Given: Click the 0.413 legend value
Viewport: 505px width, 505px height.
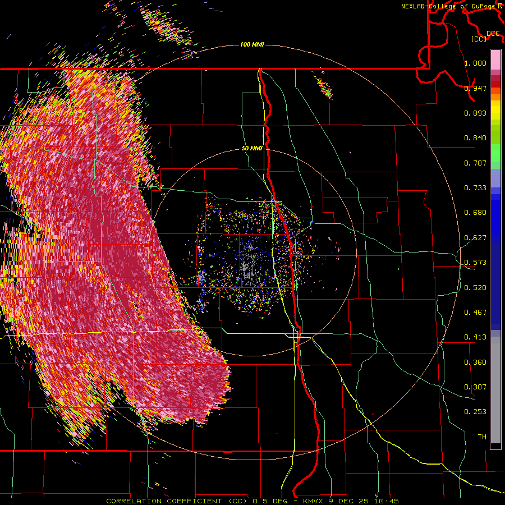Looking at the screenshot, I should [475, 337].
